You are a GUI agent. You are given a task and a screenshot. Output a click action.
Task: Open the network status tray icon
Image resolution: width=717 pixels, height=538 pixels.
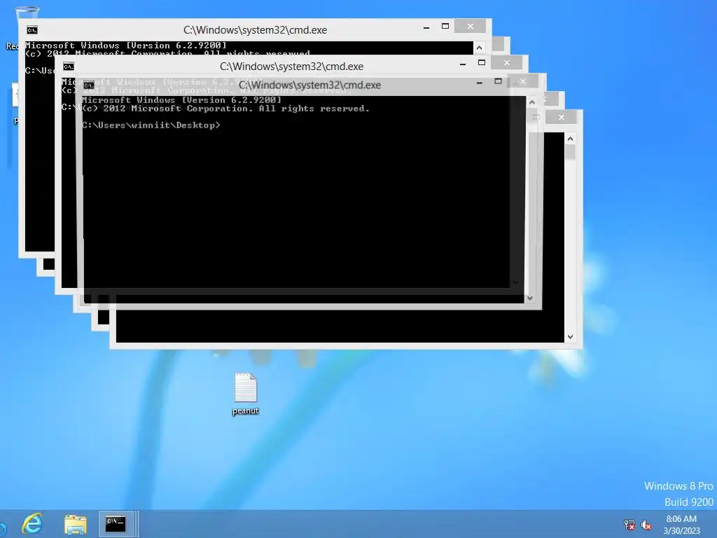pyautogui.click(x=629, y=525)
